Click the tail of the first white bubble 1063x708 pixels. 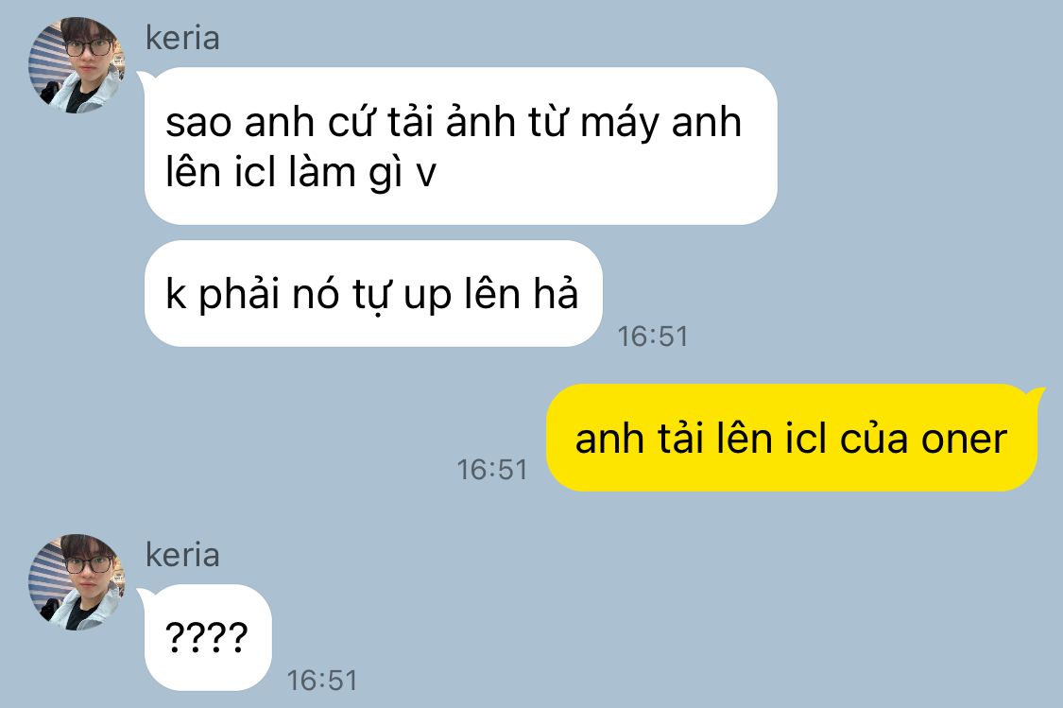coord(145,78)
